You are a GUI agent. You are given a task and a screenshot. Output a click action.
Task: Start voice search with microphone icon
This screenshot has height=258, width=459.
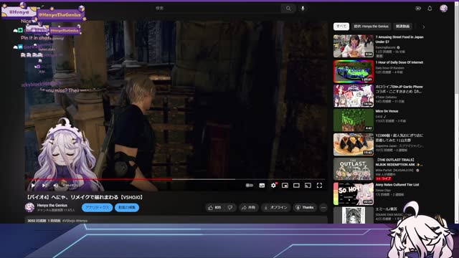pos(303,9)
